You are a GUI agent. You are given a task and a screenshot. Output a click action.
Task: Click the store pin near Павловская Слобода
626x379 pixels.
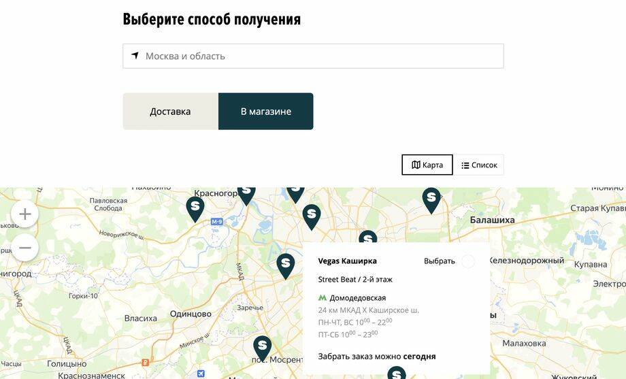(x=195, y=209)
